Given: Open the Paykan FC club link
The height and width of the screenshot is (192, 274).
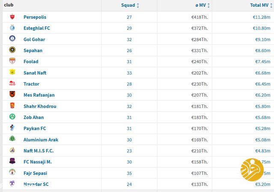Looking at the screenshot, I should (x=35, y=128).
